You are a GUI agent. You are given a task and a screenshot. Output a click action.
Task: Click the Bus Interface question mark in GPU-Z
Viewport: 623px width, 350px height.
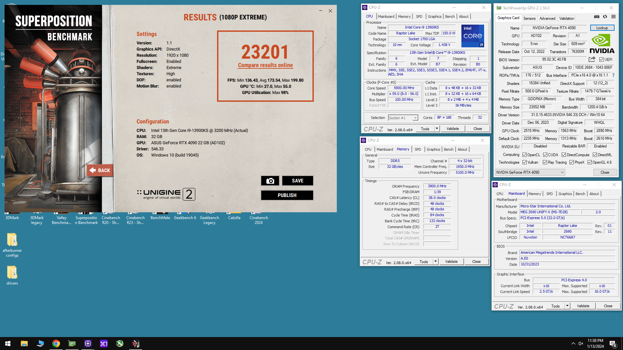click(x=613, y=75)
